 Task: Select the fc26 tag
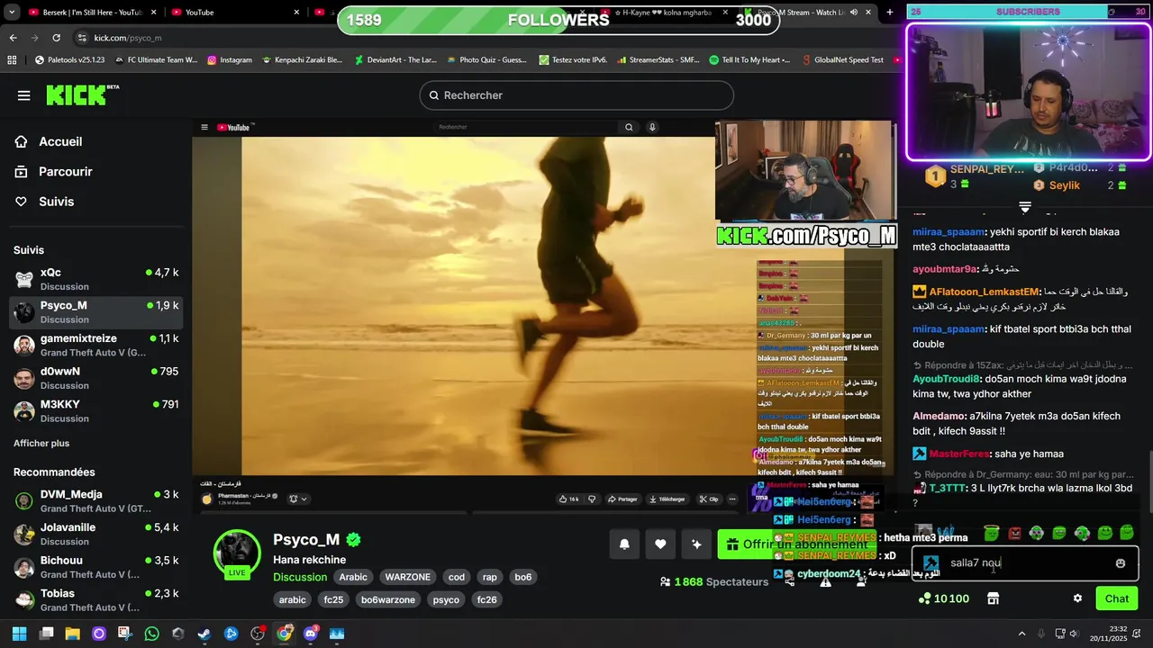pyautogui.click(x=487, y=599)
